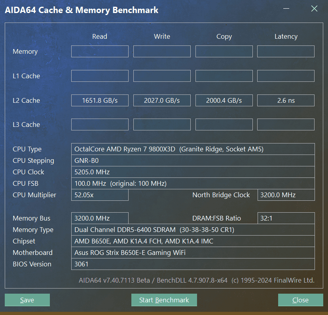
Task: Click the CPU Clock label
Action: coord(28,172)
